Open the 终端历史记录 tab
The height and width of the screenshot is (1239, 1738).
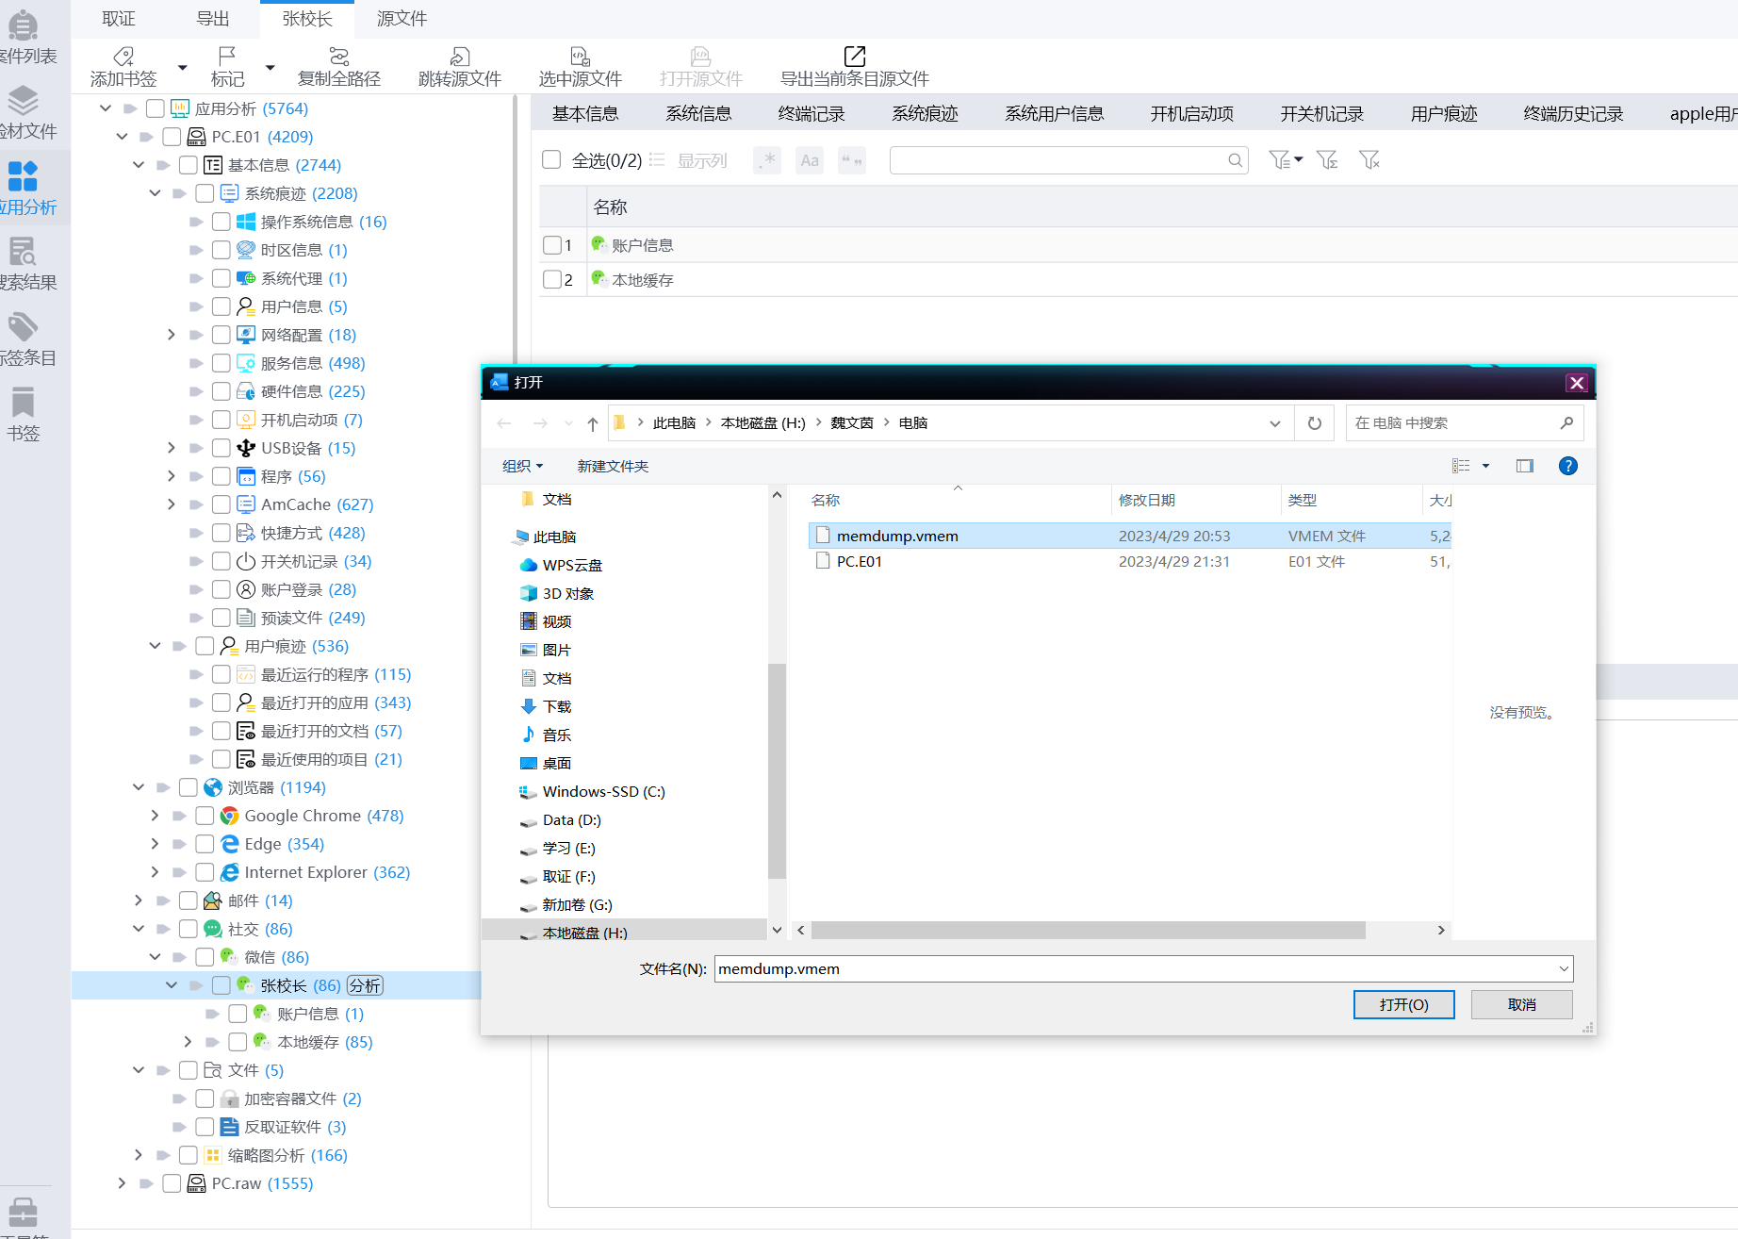(1573, 114)
